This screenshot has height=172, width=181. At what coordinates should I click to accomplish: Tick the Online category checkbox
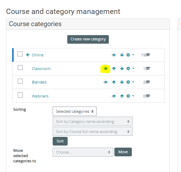(20, 54)
